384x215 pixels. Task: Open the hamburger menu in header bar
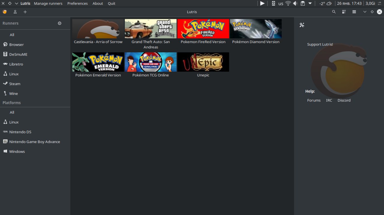[354, 12]
